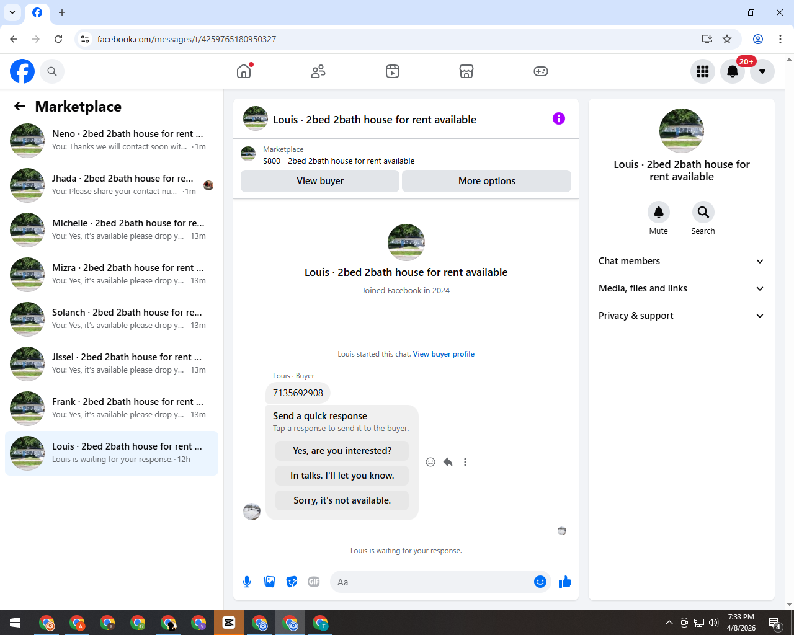794x635 pixels.
Task: Open the purple conversation information icon
Action: click(x=559, y=118)
